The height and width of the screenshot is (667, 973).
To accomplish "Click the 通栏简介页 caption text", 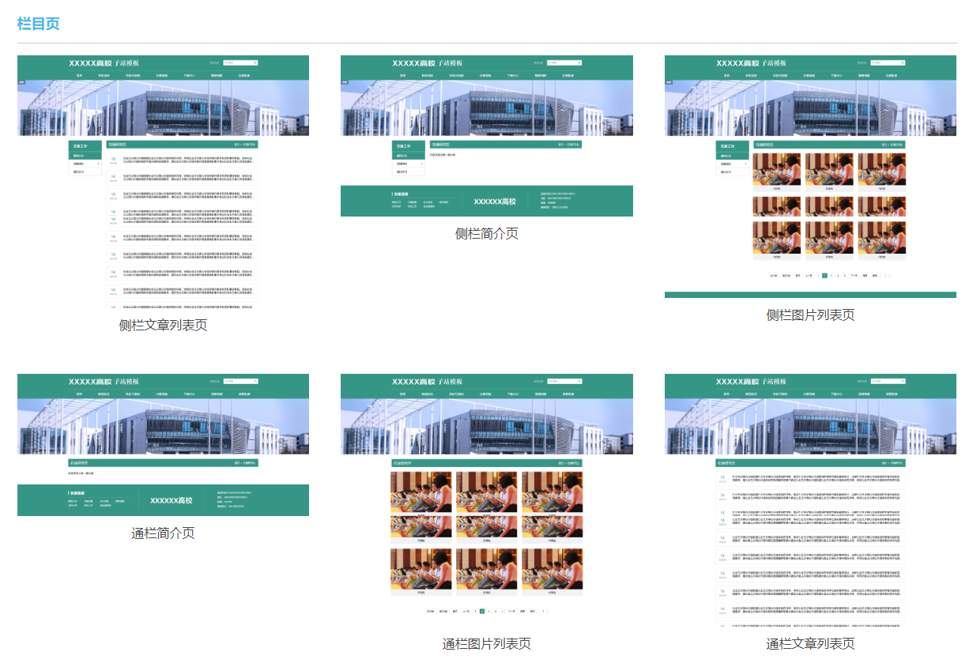I will pyautogui.click(x=163, y=533).
